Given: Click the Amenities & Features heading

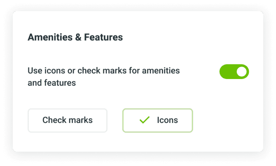Looking at the screenshot, I should pos(75,38).
